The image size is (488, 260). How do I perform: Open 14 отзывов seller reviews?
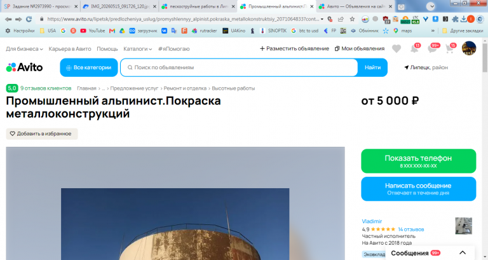(411, 229)
